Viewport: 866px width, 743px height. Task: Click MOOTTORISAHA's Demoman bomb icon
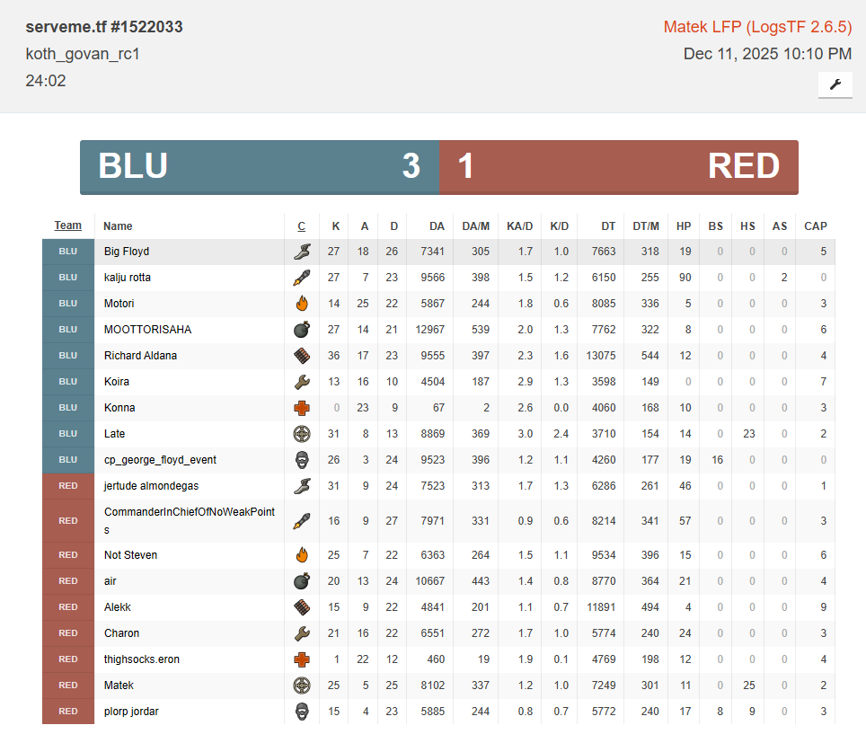pos(302,330)
